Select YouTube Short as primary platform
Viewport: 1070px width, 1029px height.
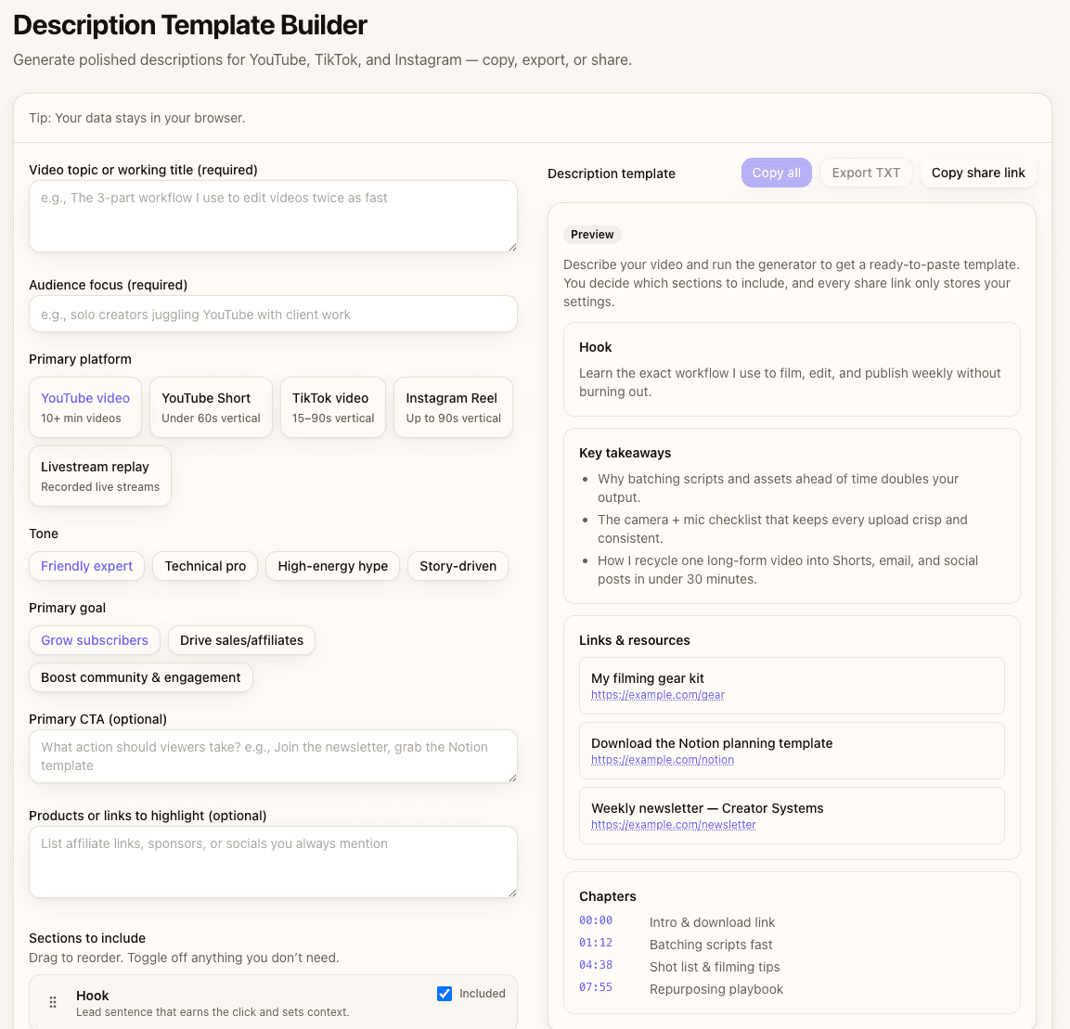coord(211,406)
